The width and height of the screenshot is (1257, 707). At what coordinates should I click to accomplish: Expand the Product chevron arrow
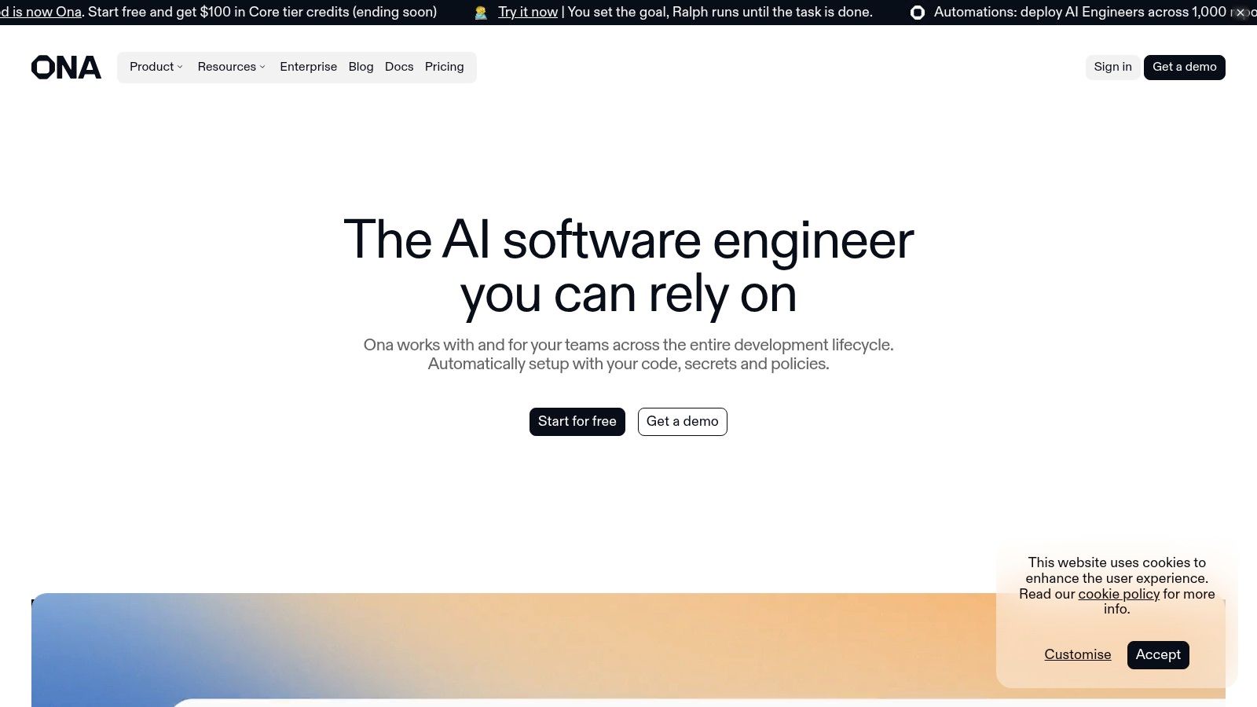point(180,68)
